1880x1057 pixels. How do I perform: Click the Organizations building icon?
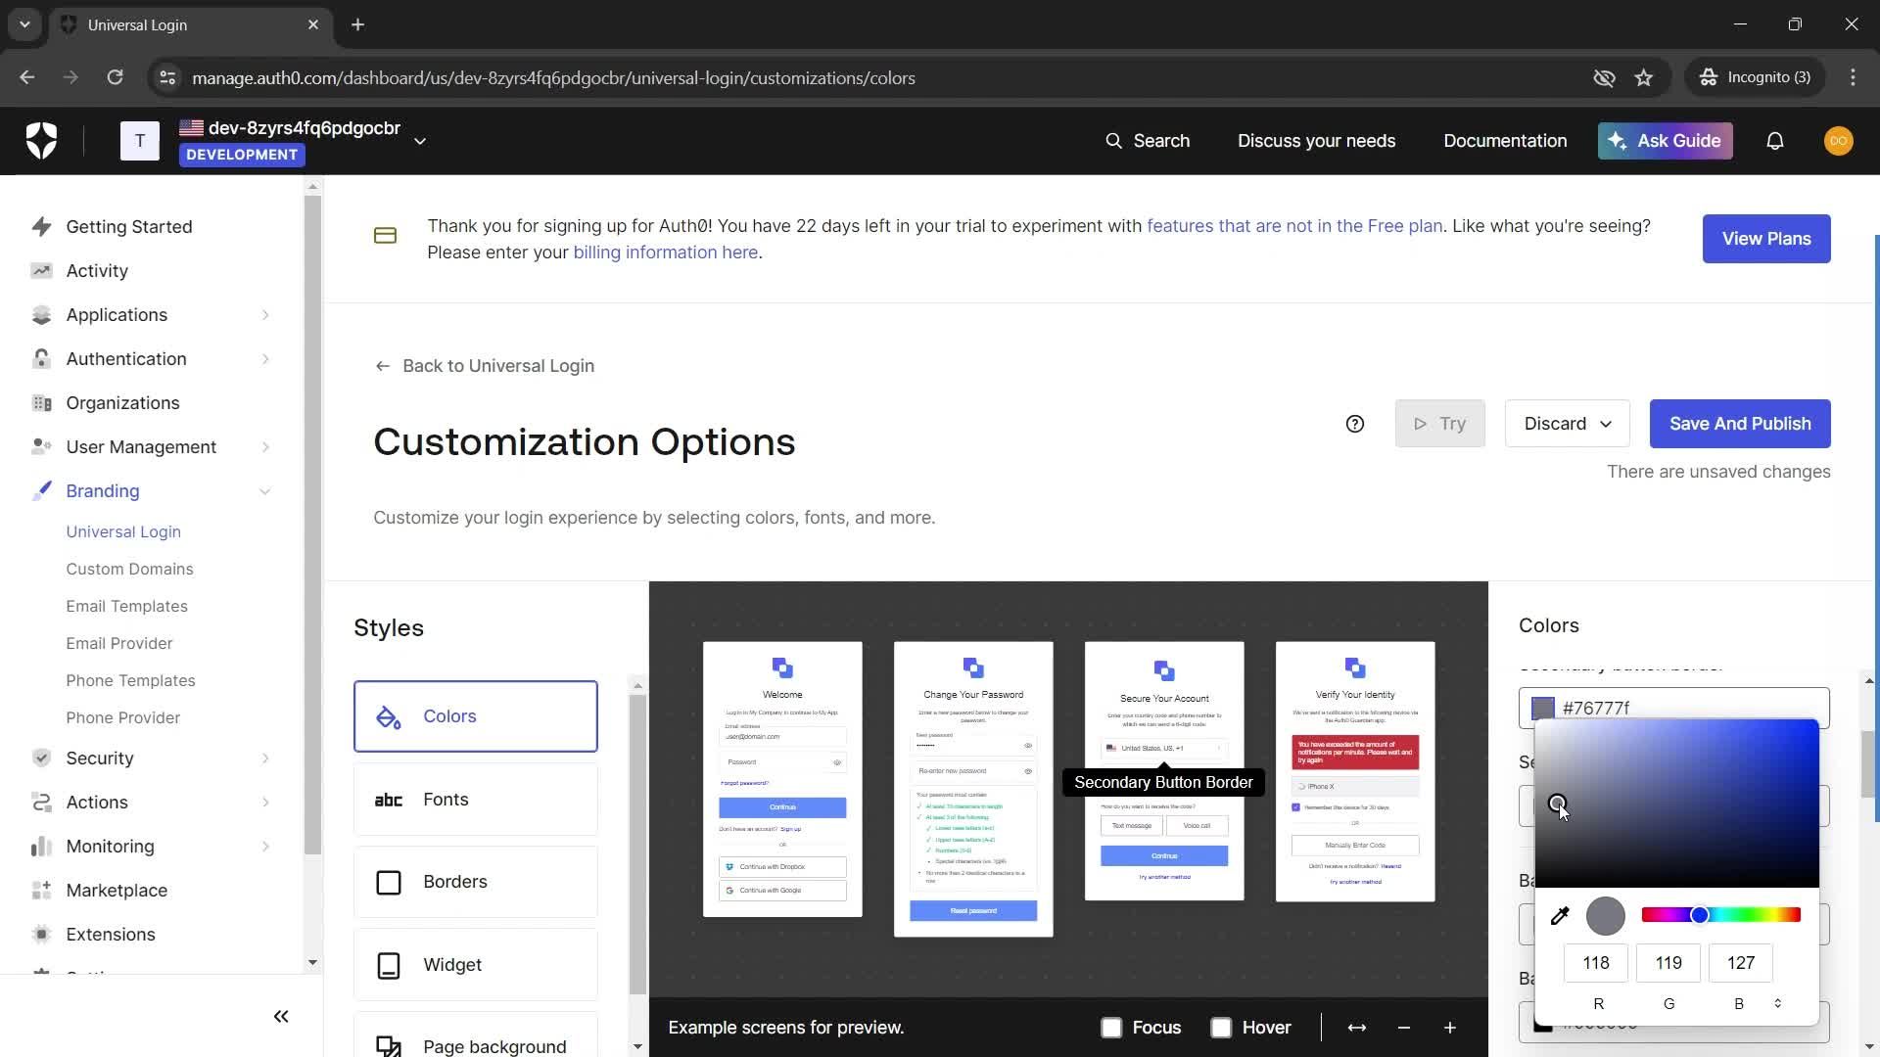[x=41, y=403]
